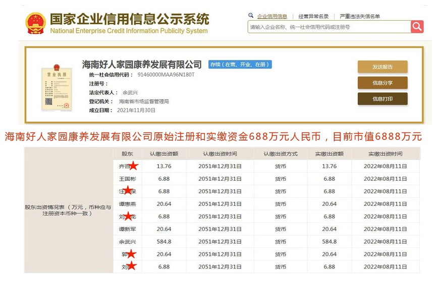Click the small magnifier icon beside 企业信用信息
This screenshot has height=291, width=434.
point(251,16)
